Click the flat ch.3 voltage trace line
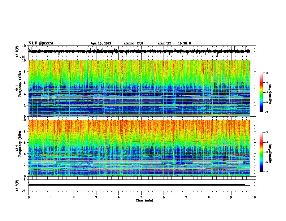286x221 pixels. [x=139, y=185]
